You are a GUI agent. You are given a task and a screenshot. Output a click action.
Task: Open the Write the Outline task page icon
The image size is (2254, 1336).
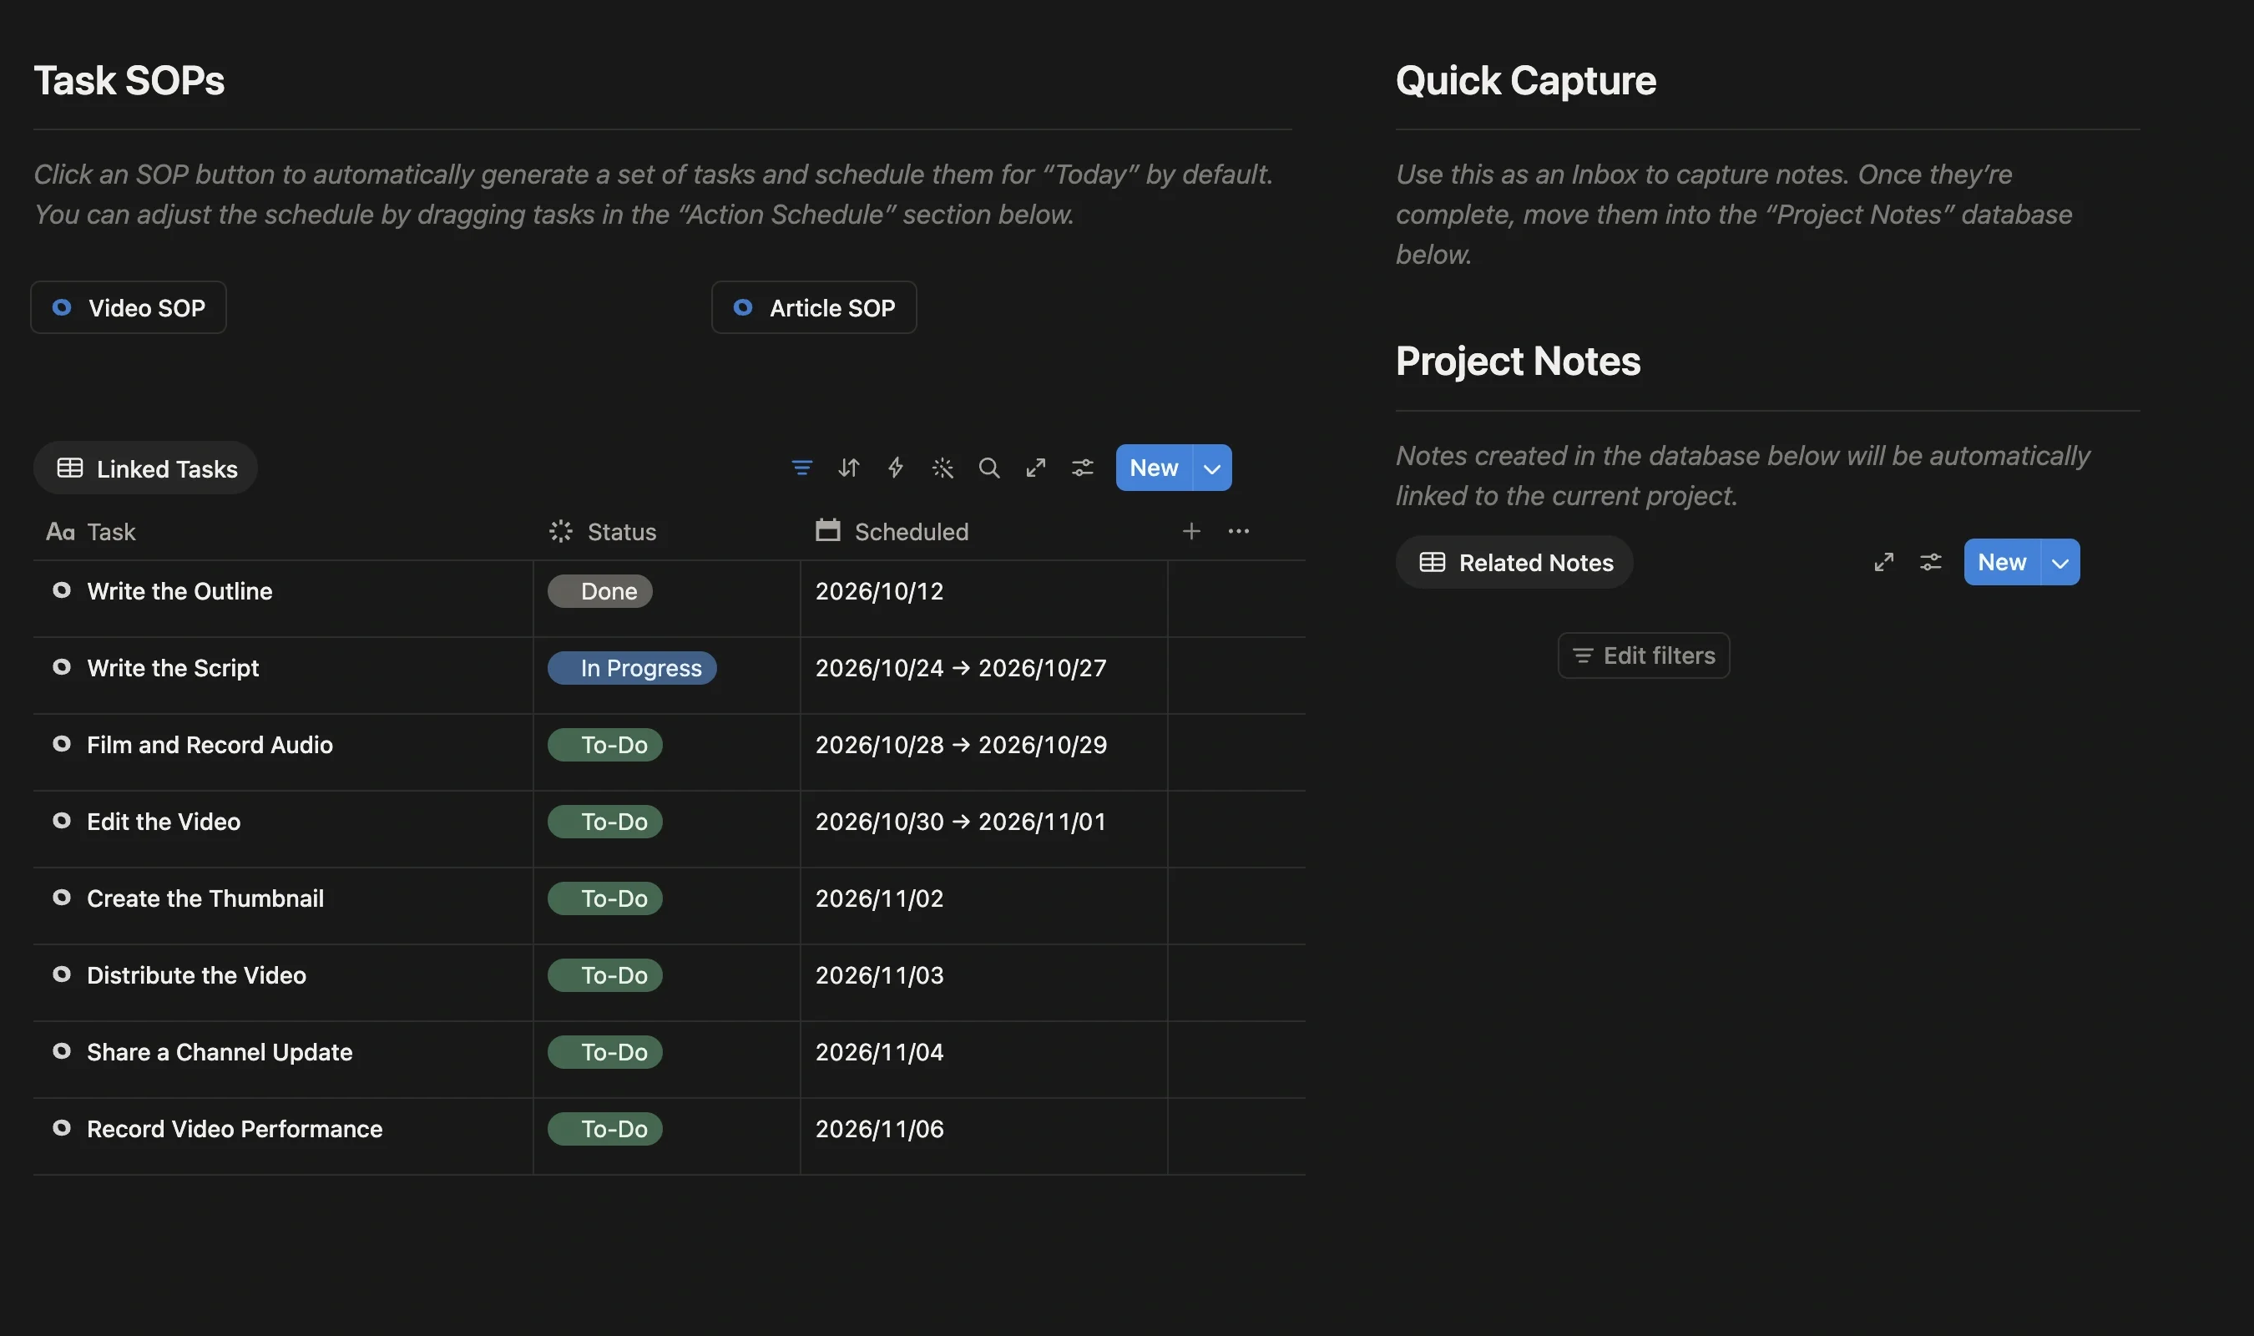pos(62,590)
